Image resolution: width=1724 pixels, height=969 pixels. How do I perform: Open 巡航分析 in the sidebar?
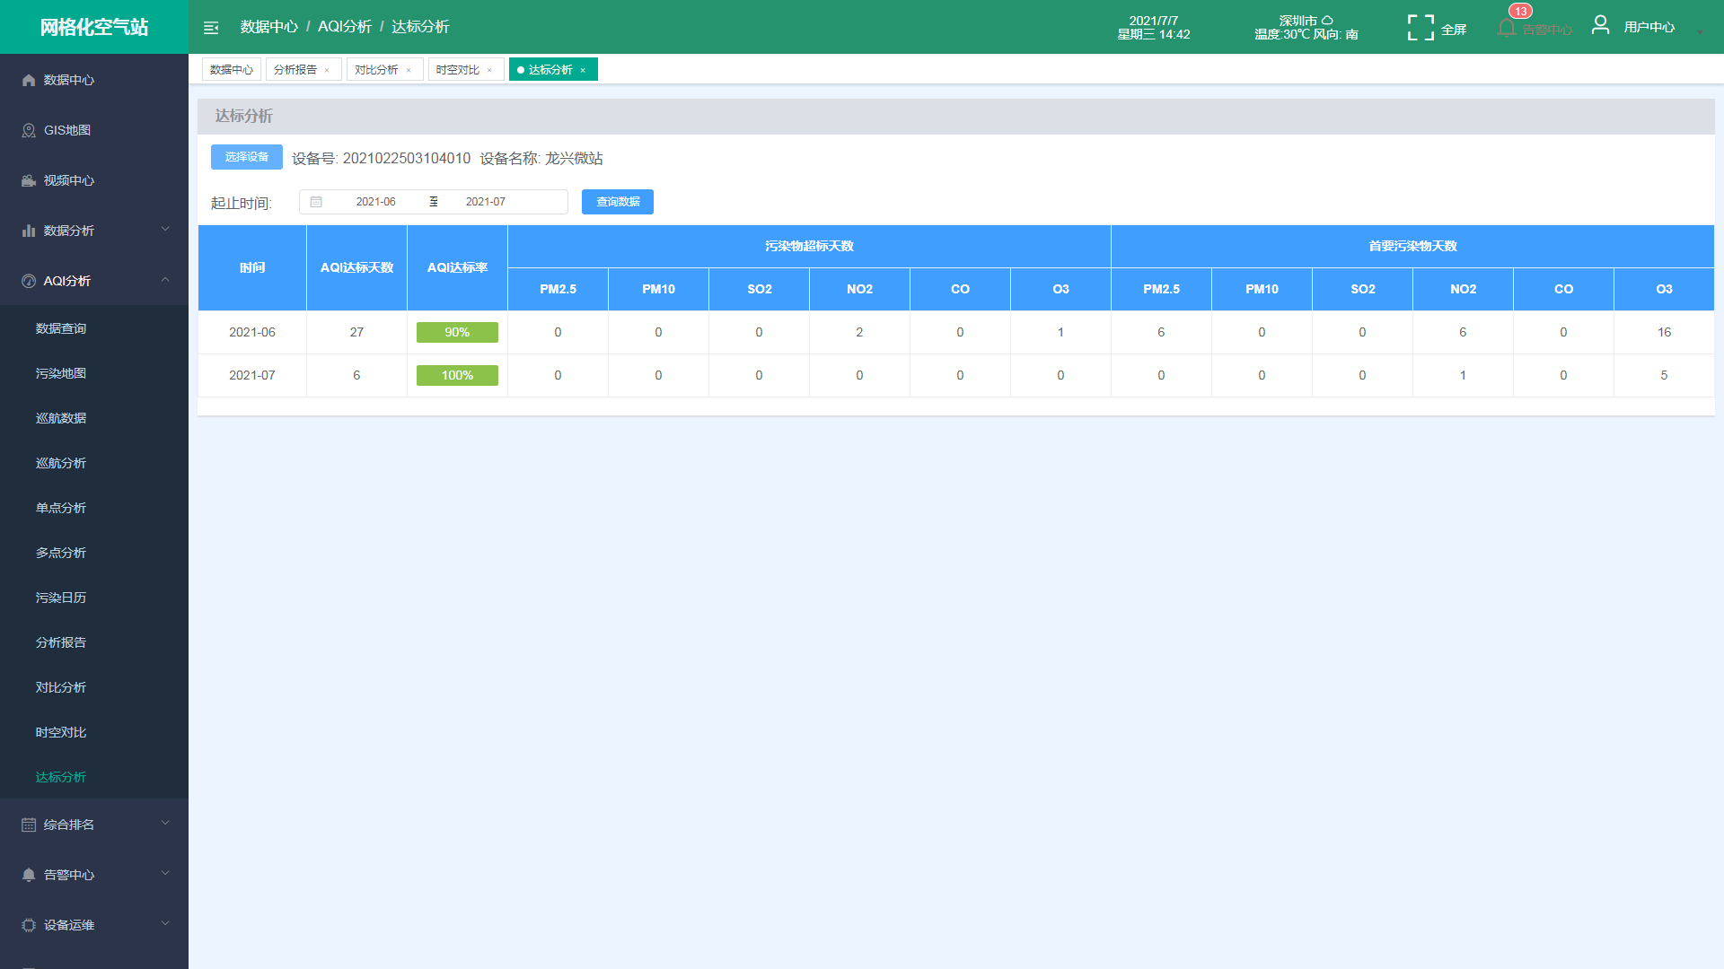tap(94, 463)
